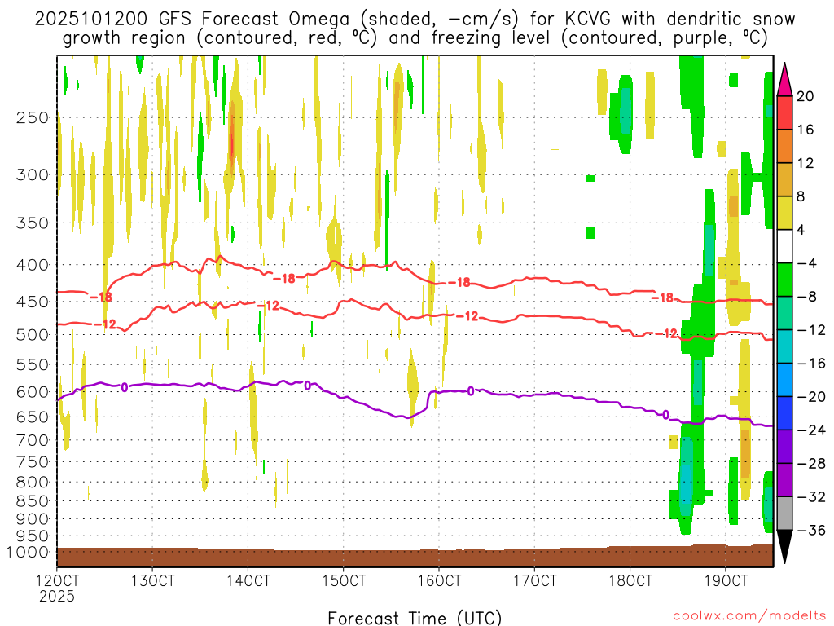834x626 pixels.
Task: Click the blue -20 to -24 colorbar swatch
Action: tap(784, 413)
